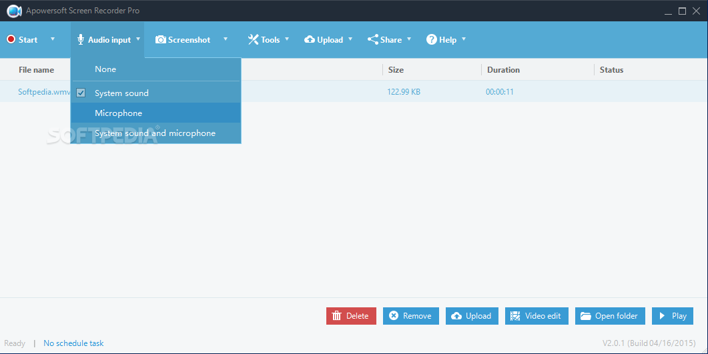Choose Microphone in the audio menu
This screenshot has width=708, height=354.
click(155, 113)
